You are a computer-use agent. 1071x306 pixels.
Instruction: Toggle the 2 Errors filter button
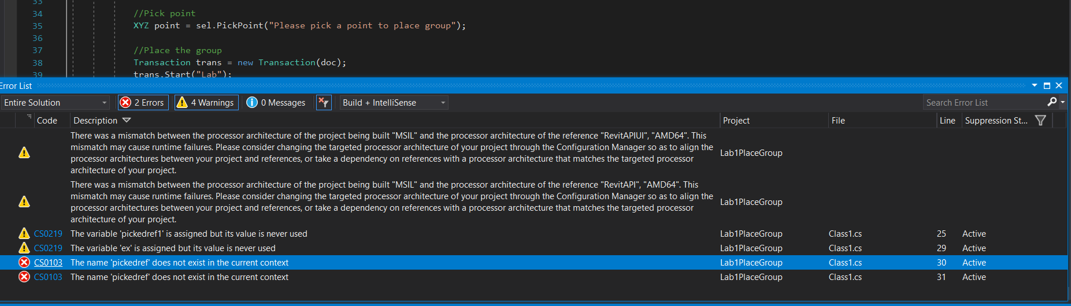(x=143, y=103)
